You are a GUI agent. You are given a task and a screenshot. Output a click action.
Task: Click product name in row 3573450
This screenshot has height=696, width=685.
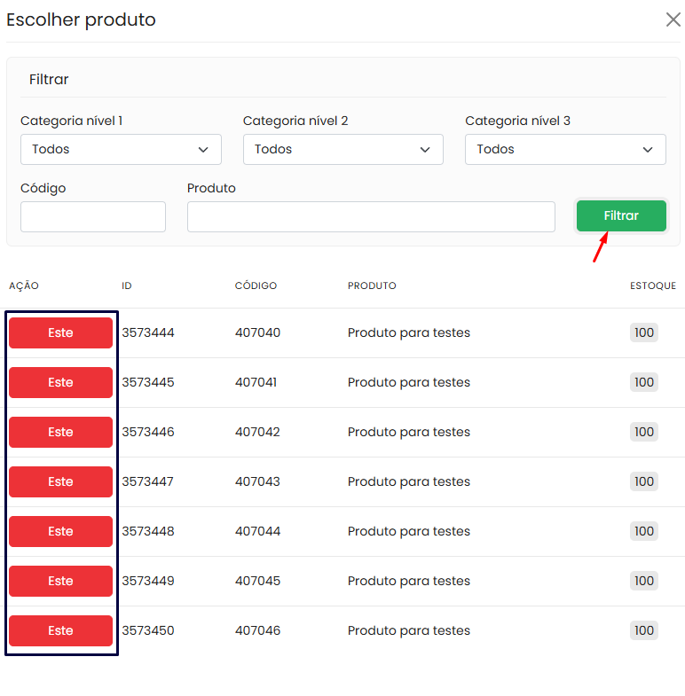pos(408,631)
